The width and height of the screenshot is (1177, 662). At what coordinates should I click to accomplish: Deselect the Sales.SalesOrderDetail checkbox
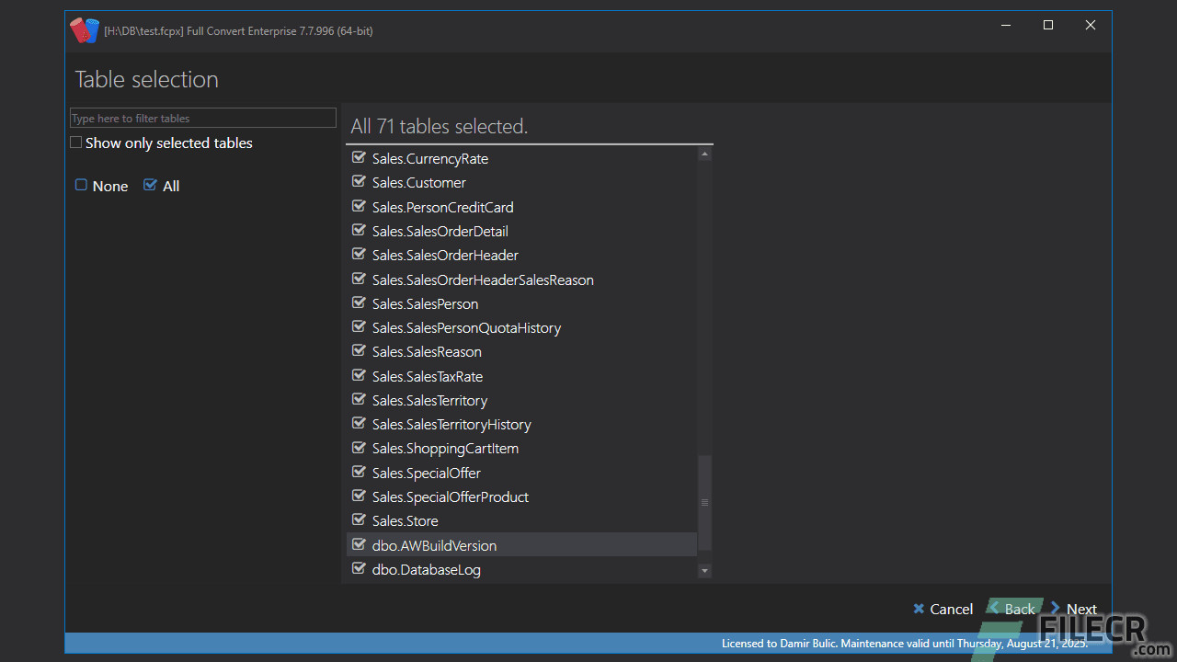point(359,230)
